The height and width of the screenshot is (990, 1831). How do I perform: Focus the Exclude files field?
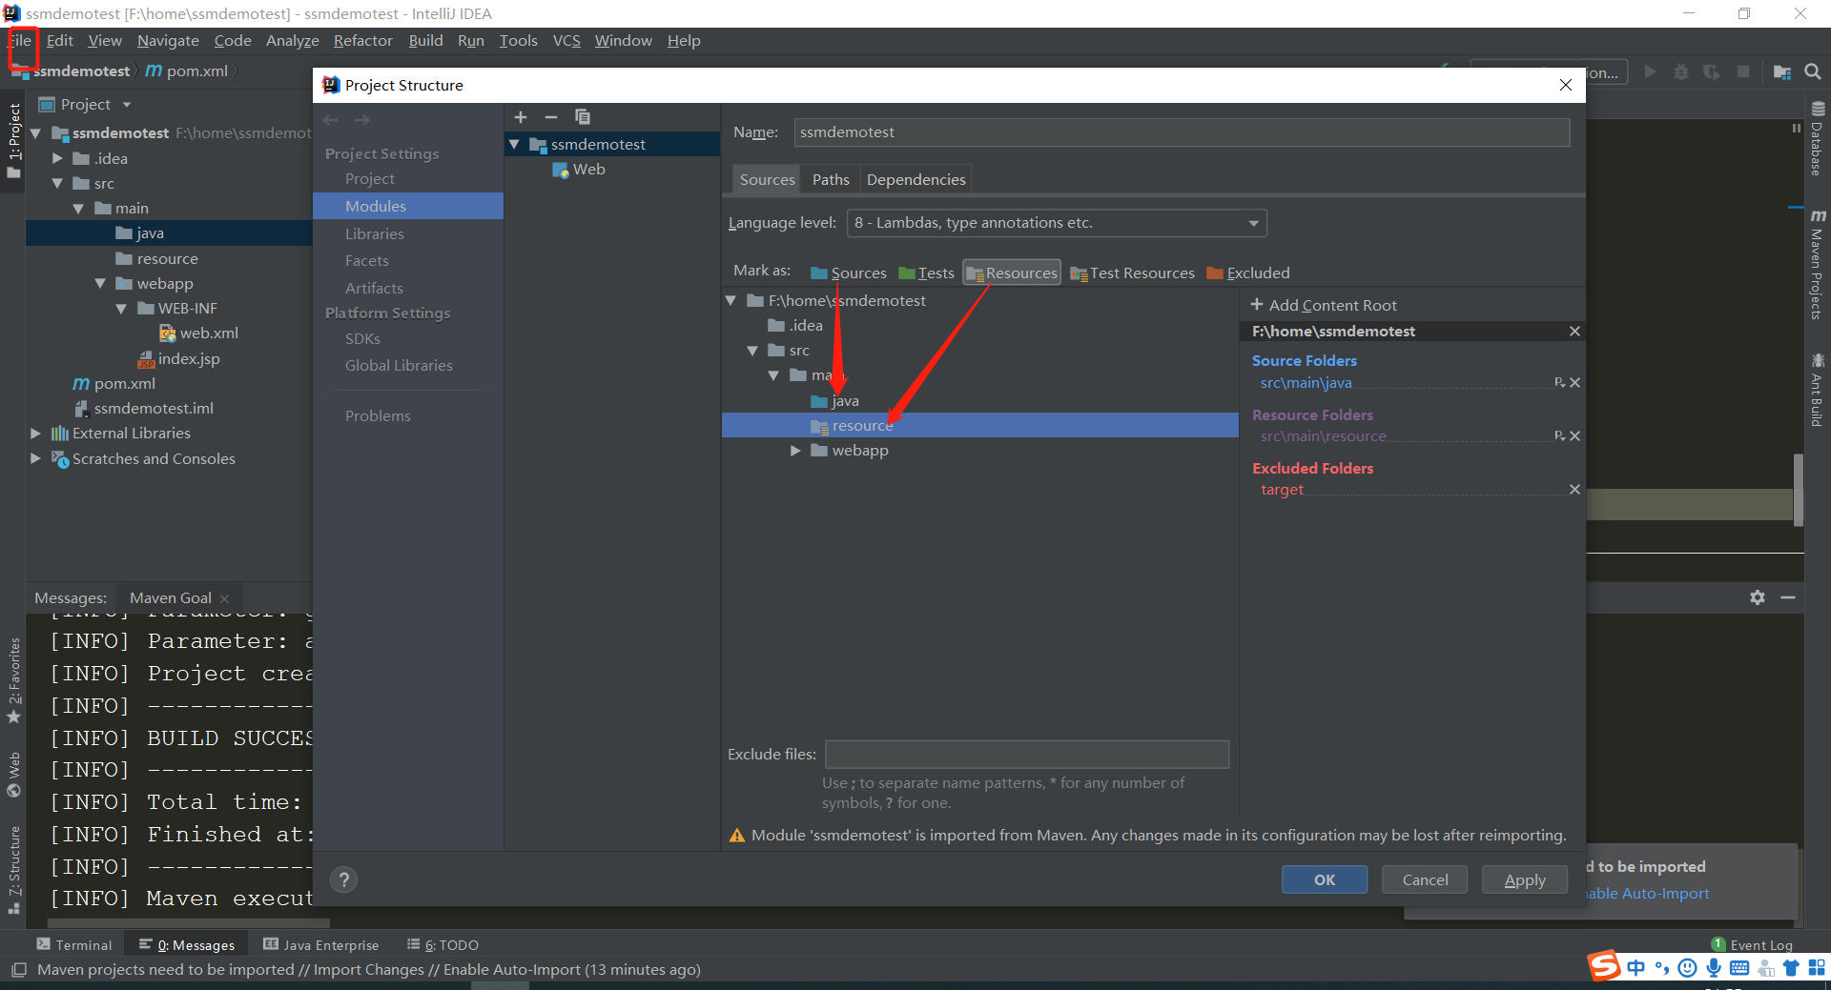[1027, 755]
